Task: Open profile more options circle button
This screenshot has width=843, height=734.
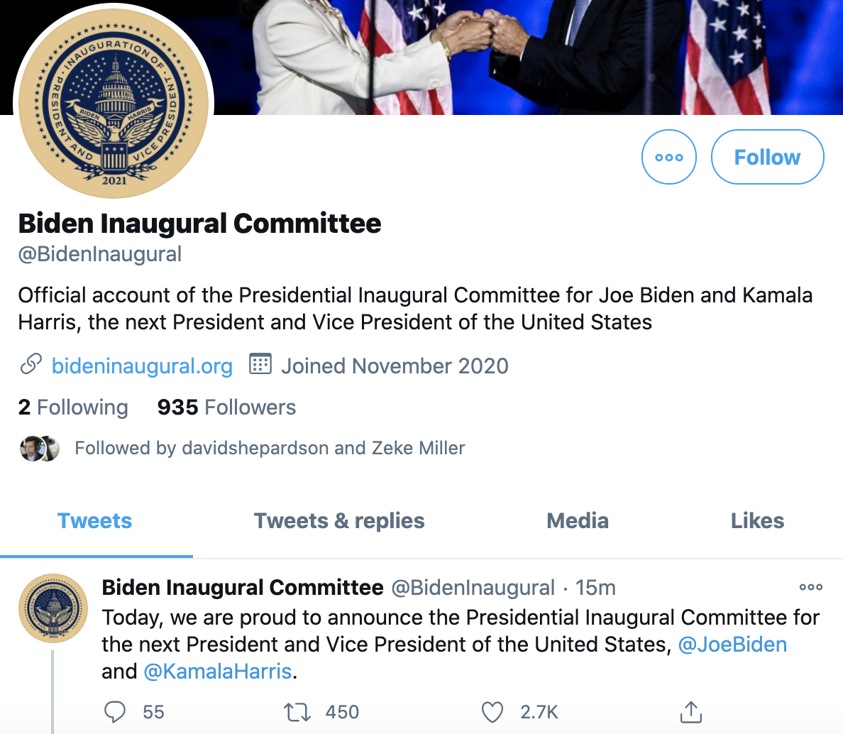Action: [x=668, y=157]
